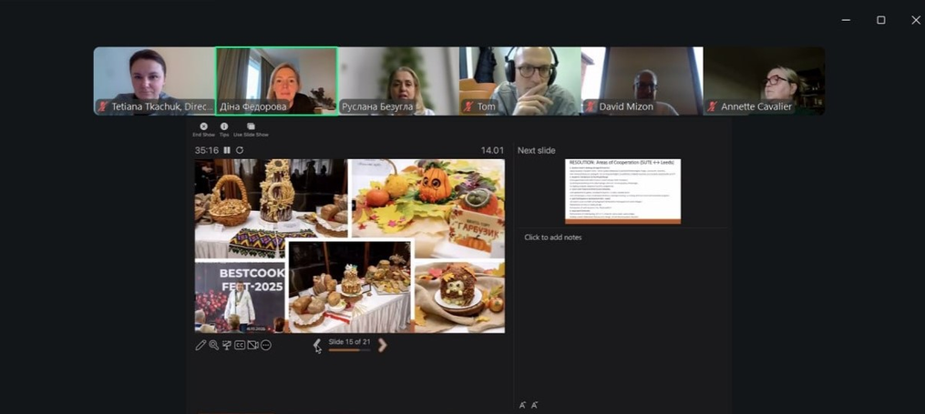The width and height of the screenshot is (925, 414).
Task: Open the zoom into slide magnifier
Action: pos(213,345)
